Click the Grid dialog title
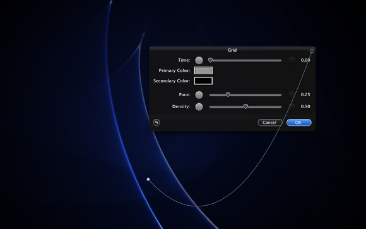Viewport: 366px width, 229px height. tap(232, 50)
